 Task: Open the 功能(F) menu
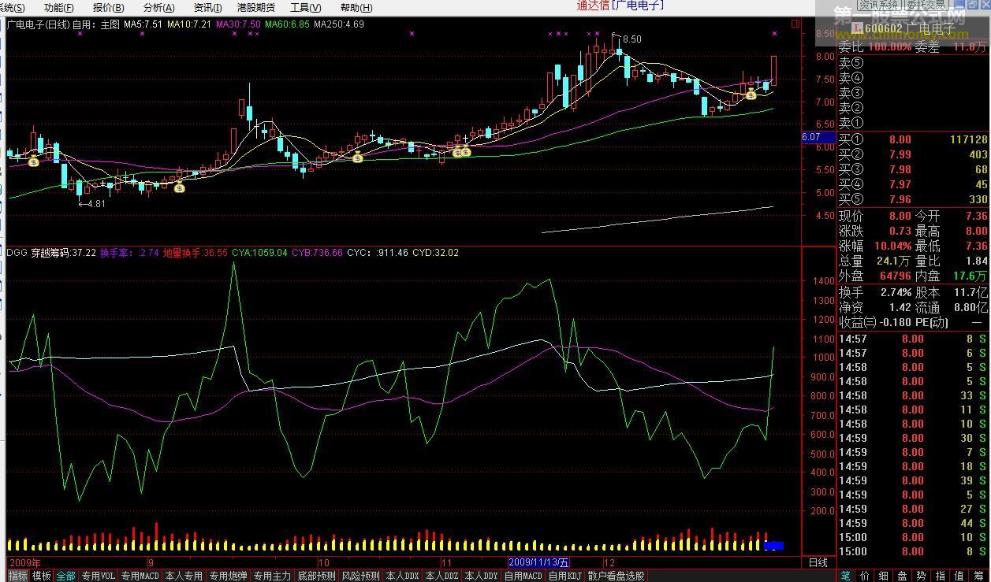tap(59, 7)
